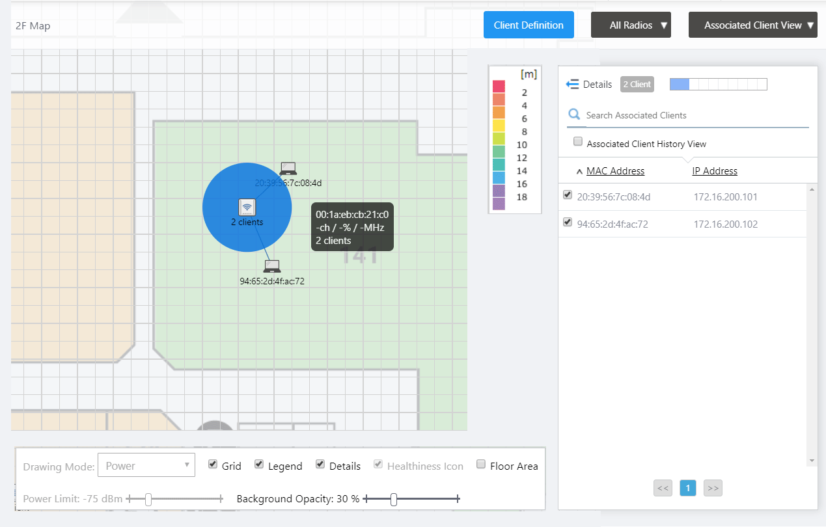This screenshot has width=826, height=527.
Task: Toggle the Grid checkbox
Action: 212,464
